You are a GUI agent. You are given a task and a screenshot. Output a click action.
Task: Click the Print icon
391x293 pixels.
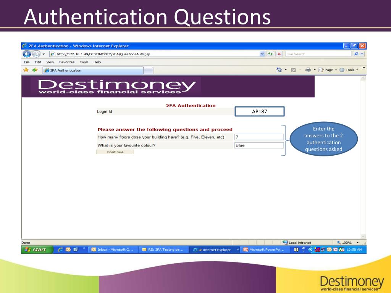pyautogui.click(x=308, y=70)
